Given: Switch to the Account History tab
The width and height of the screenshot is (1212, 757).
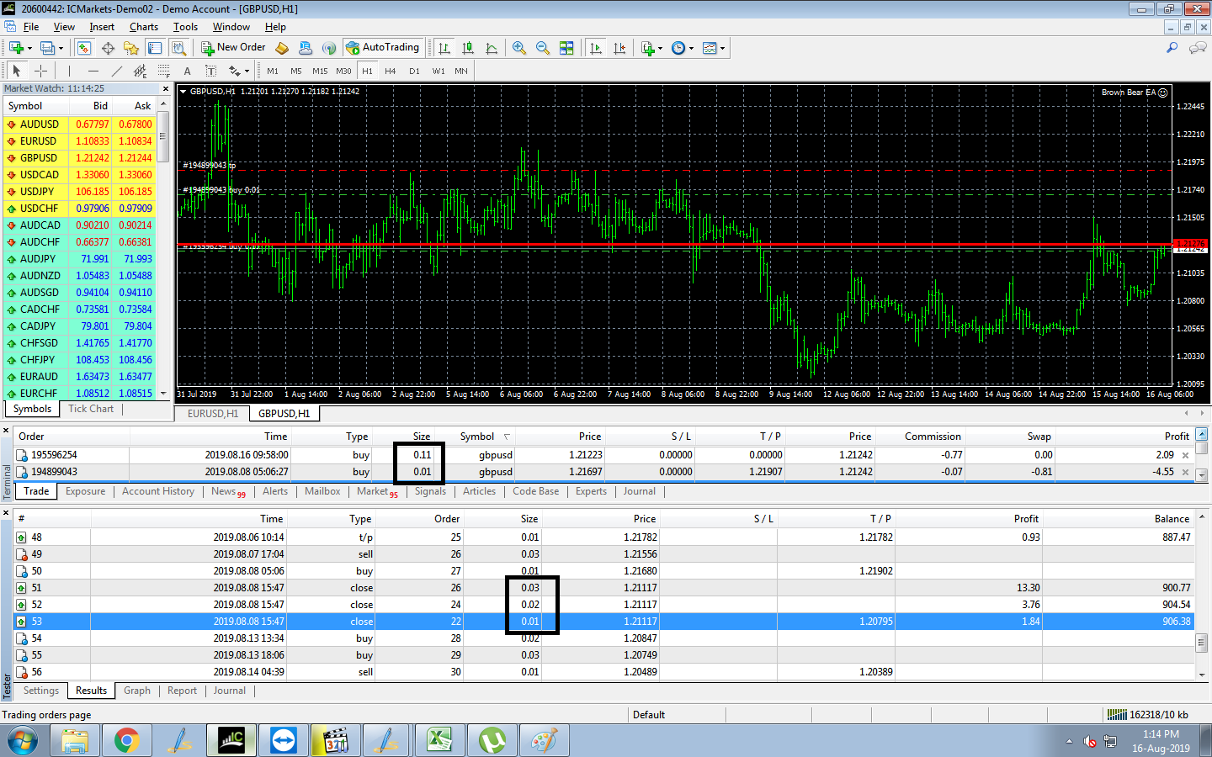Looking at the screenshot, I should click(x=157, y=491).
